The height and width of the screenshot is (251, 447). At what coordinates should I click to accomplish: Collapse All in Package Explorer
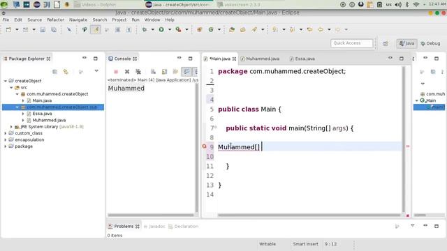54,72
